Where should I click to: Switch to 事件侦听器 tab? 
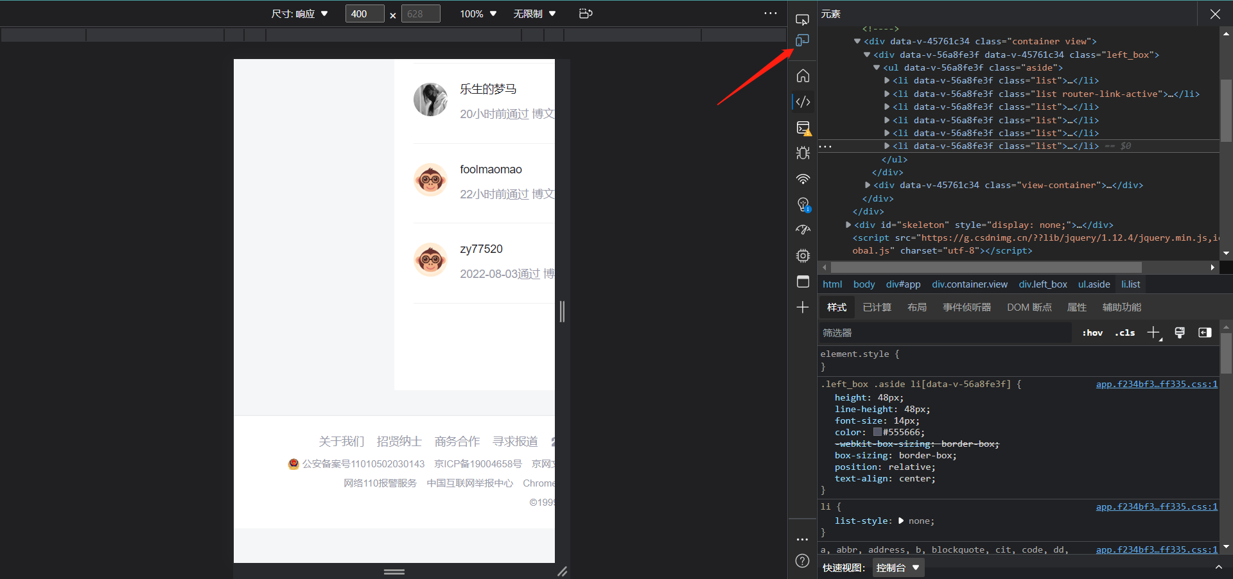pyautogui.click(x=966, y=307)
